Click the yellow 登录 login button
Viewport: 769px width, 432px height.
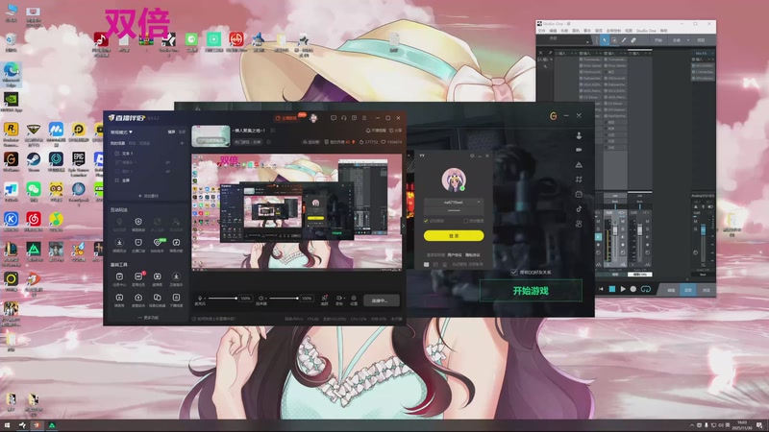[x=454, y=235]
